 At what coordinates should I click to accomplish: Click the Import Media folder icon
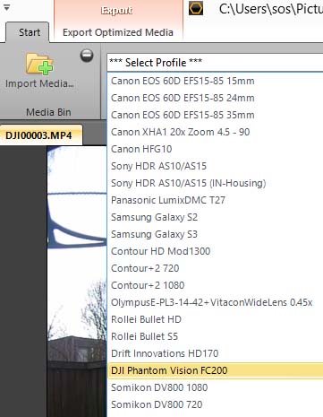point(39,64)
